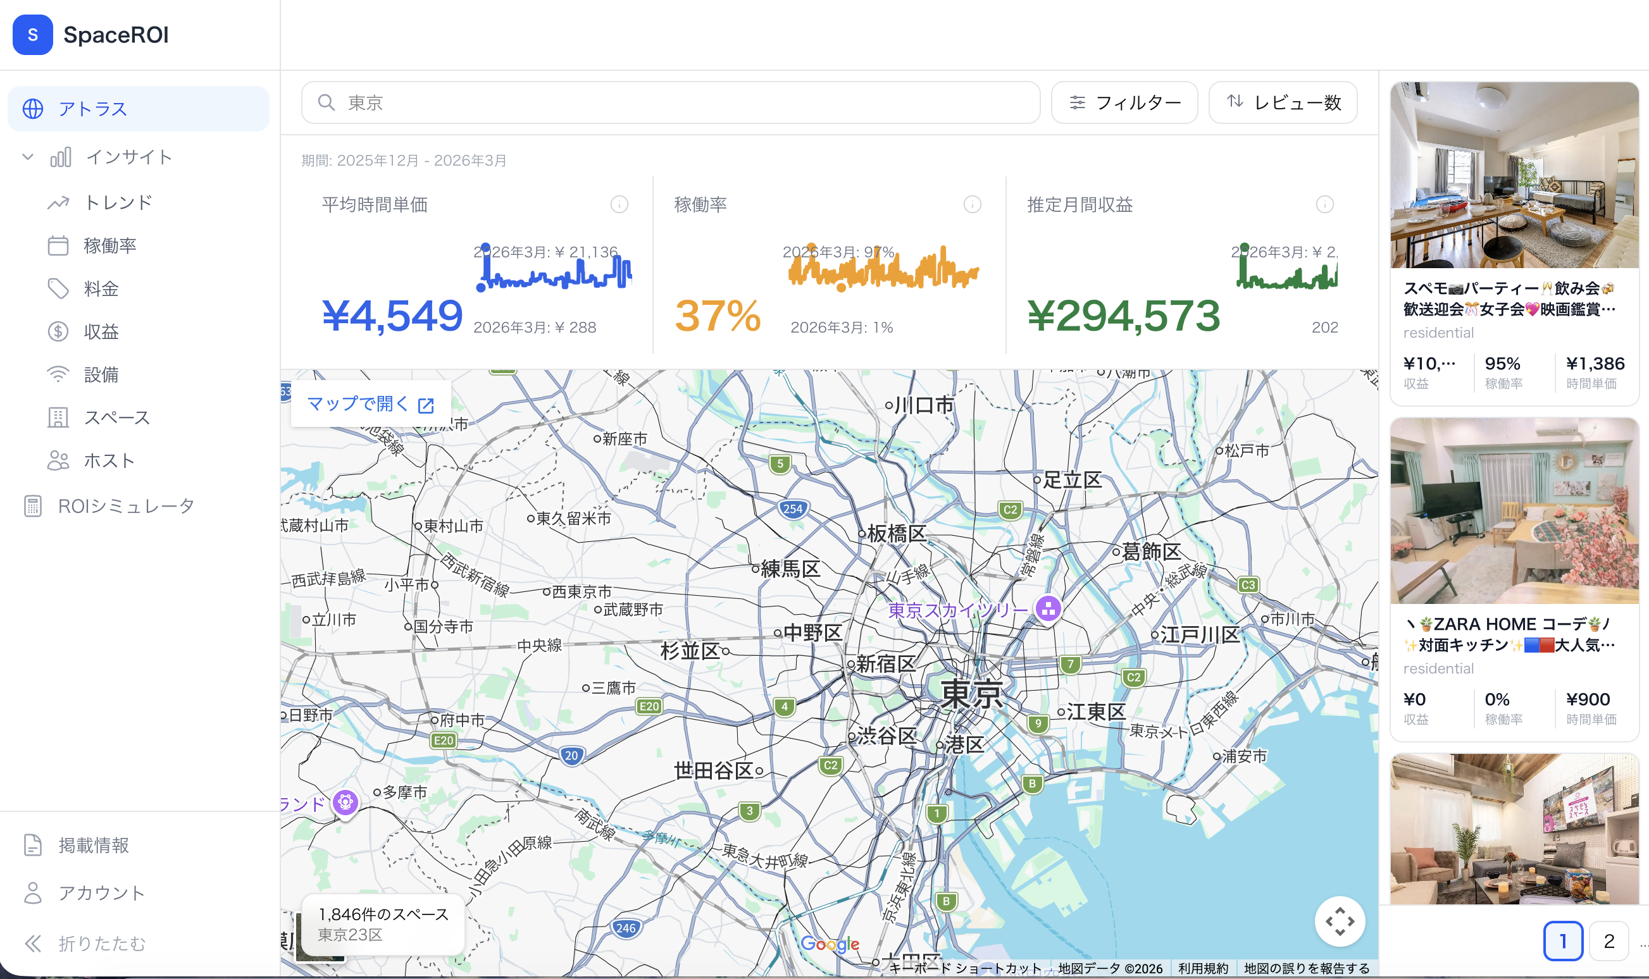Go to ホスト page
Viewport: 1649px width, 979px height.
coord(109,460)
